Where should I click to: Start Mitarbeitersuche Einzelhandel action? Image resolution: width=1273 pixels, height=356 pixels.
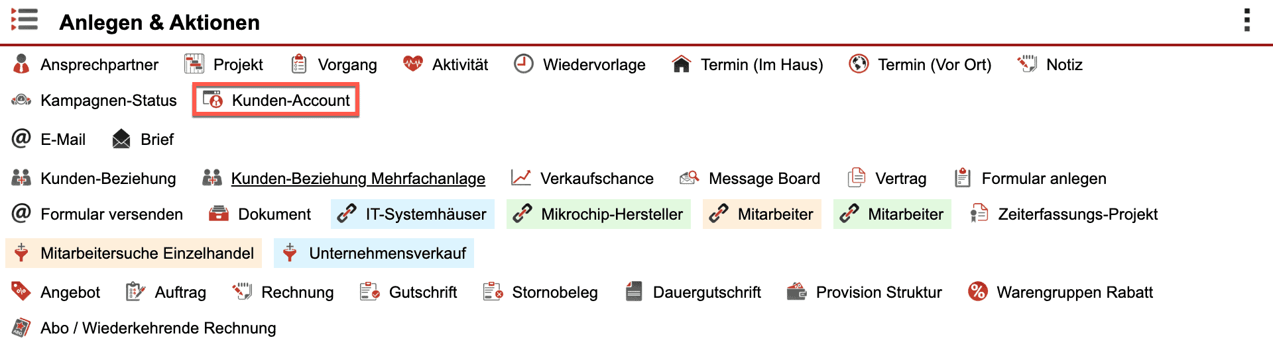133,253
